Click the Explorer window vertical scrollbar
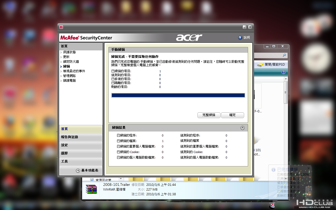Viewport: 336px width, 210px height. click(286, 93)
